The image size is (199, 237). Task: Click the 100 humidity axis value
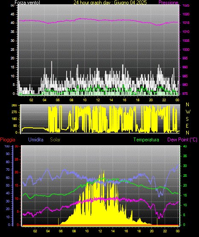[x=7, y=146]
